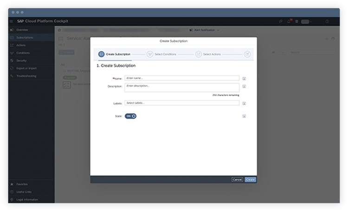Click the megaphone announcements icon in header

[281, 21]
